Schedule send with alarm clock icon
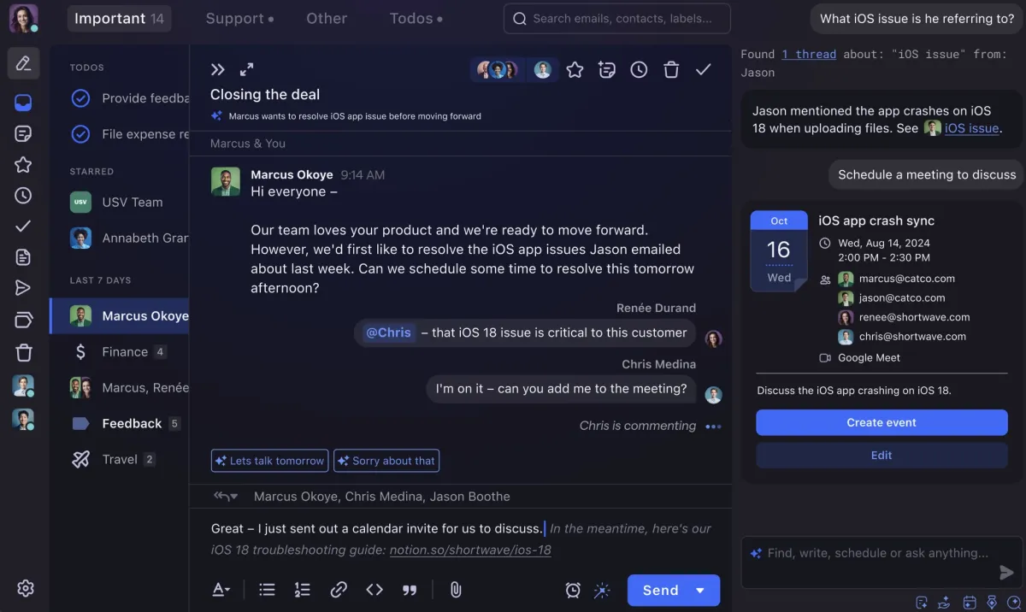 tap(573, 590)
